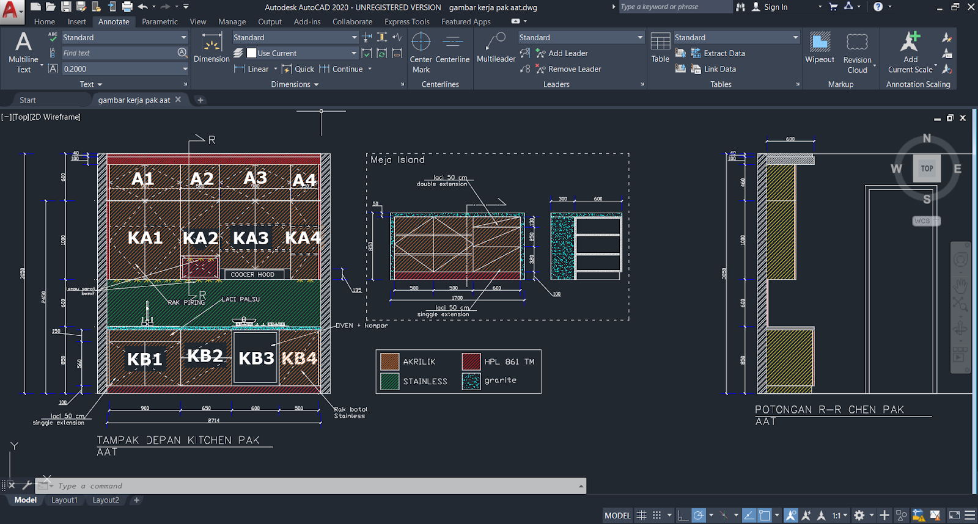978x524 pixels.
Task: Click the MODEL space button in status bar
Action: point(617,515)
